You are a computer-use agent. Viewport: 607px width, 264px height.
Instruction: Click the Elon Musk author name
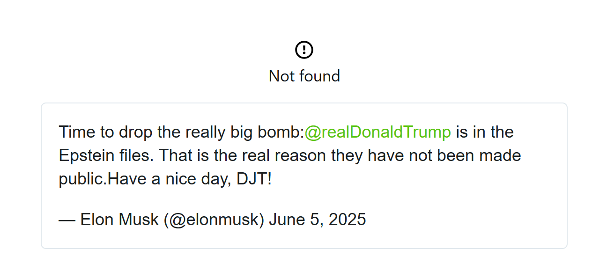[x=119, y=219]
